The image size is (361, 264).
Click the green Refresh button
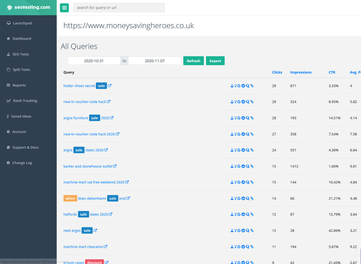[193, 61]
